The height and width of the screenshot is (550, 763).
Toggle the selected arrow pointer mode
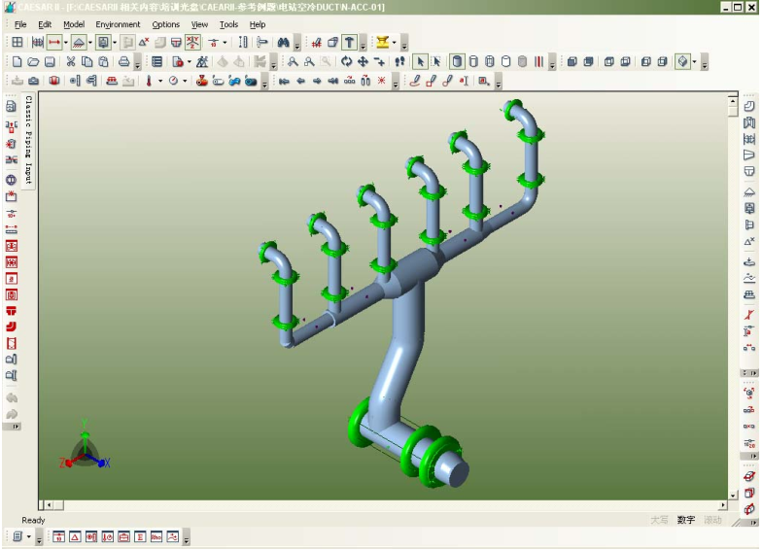click(420, 62)
